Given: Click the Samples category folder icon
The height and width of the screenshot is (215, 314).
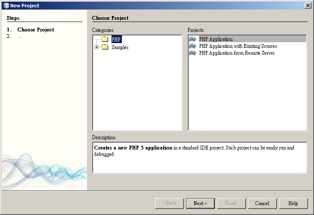Looking at the screenshot, I should [105, 47].
